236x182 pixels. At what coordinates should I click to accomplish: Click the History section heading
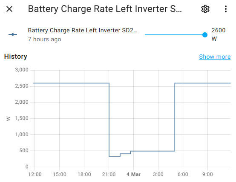[16, 57]
